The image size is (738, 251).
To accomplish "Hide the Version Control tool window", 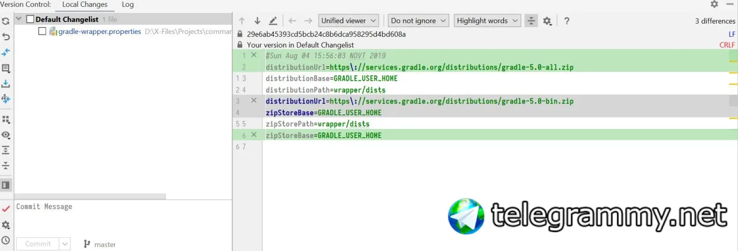I will tap(730, 4).
